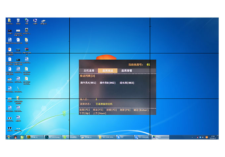
Task: Open the taskbar clock showing 17:00
Action: 213,137
